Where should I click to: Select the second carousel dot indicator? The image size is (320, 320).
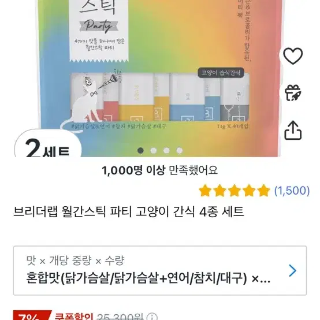click(154, 151)
